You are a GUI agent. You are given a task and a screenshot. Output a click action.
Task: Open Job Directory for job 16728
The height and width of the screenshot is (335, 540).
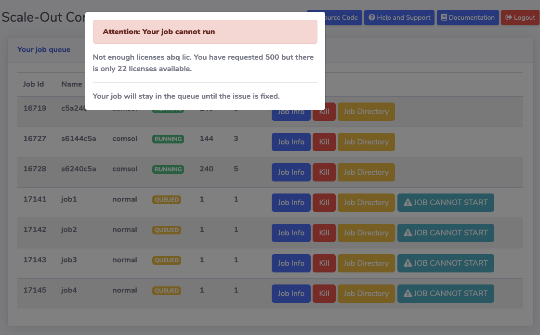[x=366, y=172]
